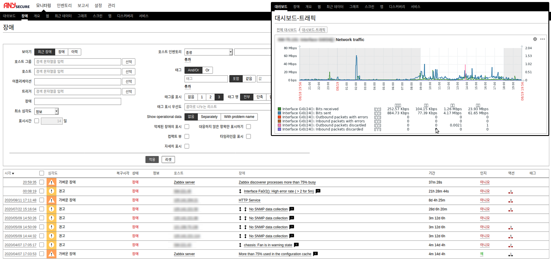Viewport: 551px width, 265px height.
Task: Click the AnySecure logo
Action: (17, 5)
